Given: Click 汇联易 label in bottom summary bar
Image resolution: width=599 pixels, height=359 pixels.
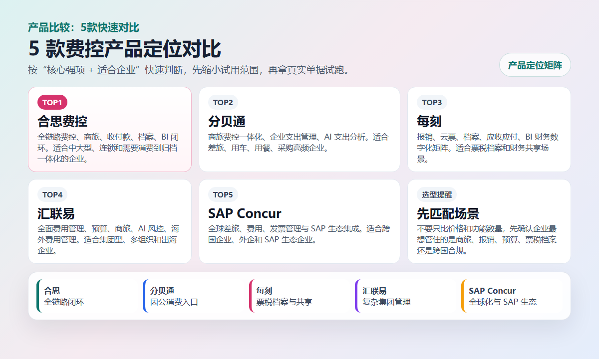Looking at the screenshot, I should [x=375, y=291].
